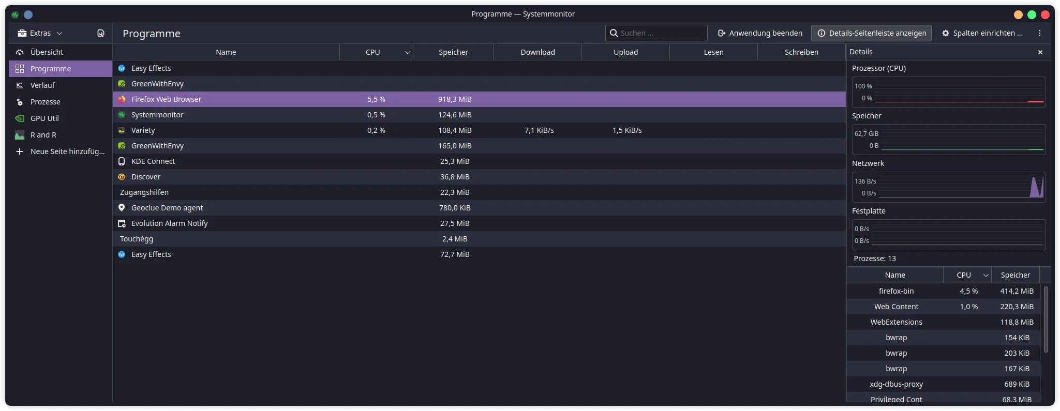Select the Web Content process row
Image resolution: width=1060 pixels, height=411 pixels.
tap(943, 307)
